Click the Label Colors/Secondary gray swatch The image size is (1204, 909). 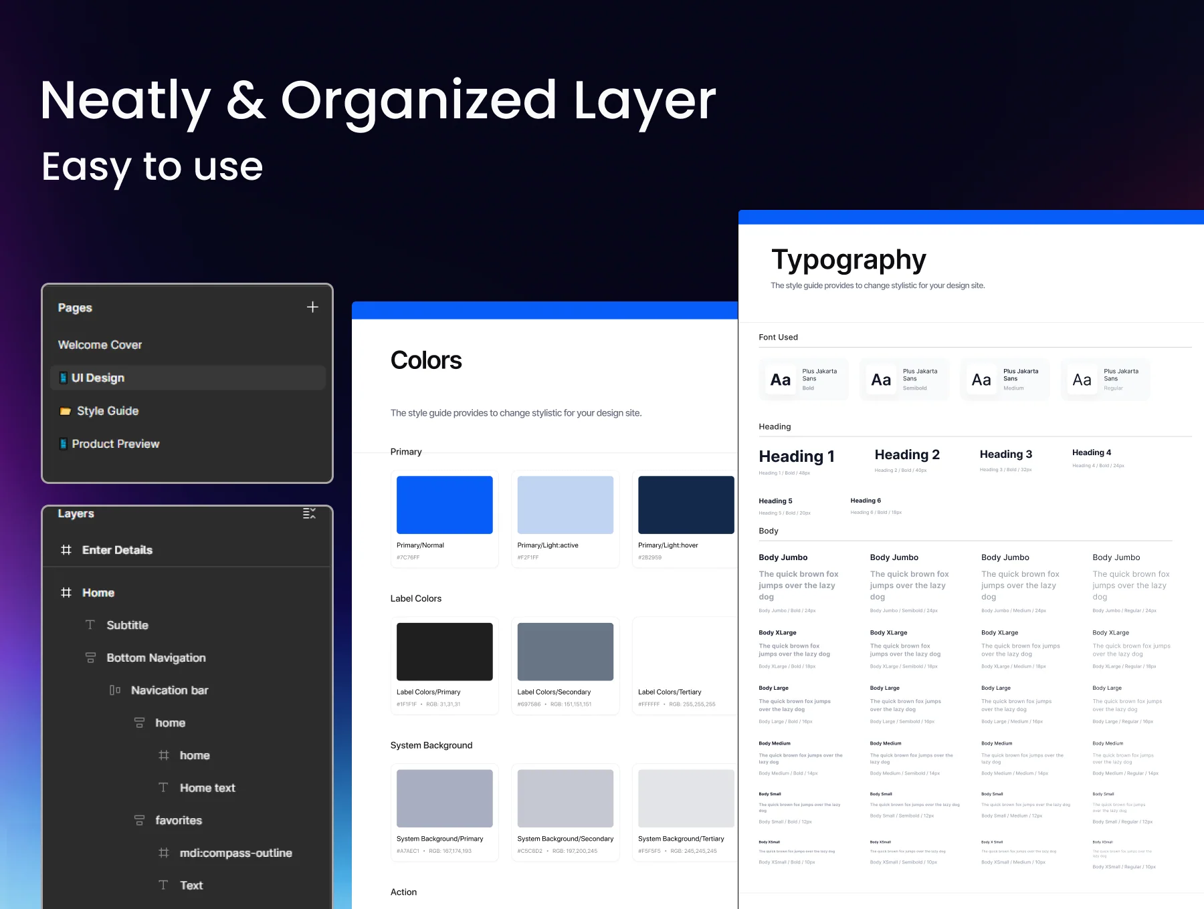pos(565,652)
